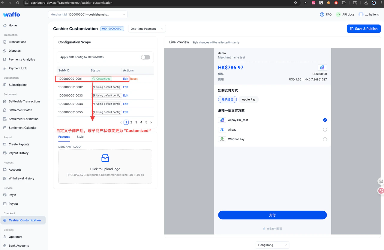Bookmark page with star icon
The image size is (384, 250).
[x=295, y=3]
